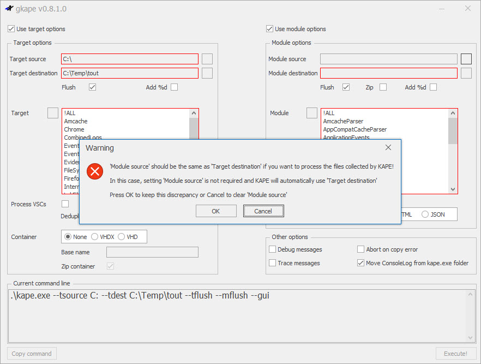
Task: Select AppCompatCacheParser in the Module list
Action: click(x=355, y=129)
